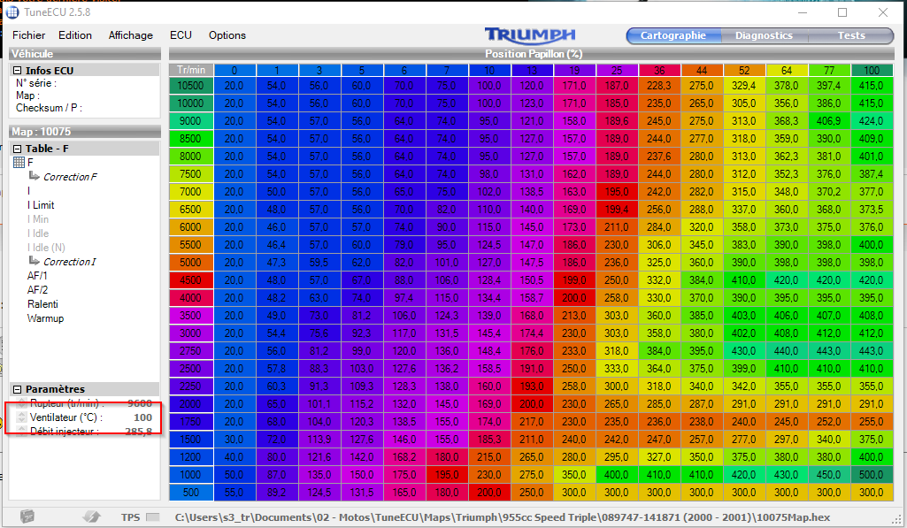Click the 500 RPM row header
The height and width of the screenshot is (528, 907).
point(191,492)
